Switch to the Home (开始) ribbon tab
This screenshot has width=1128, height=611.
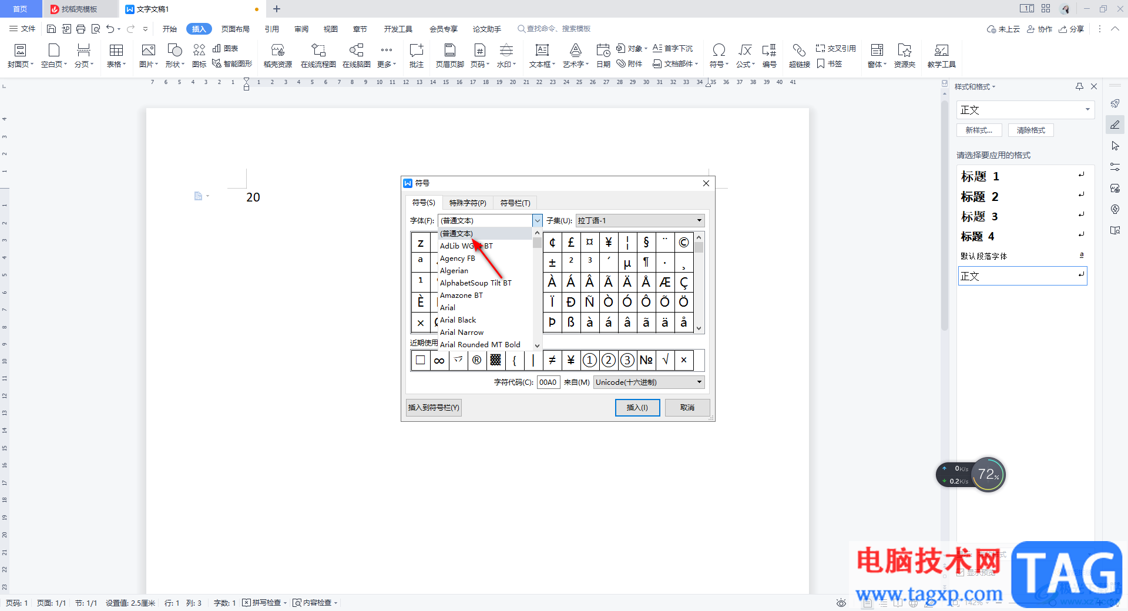pyautogui.click(x=170, y=29)
